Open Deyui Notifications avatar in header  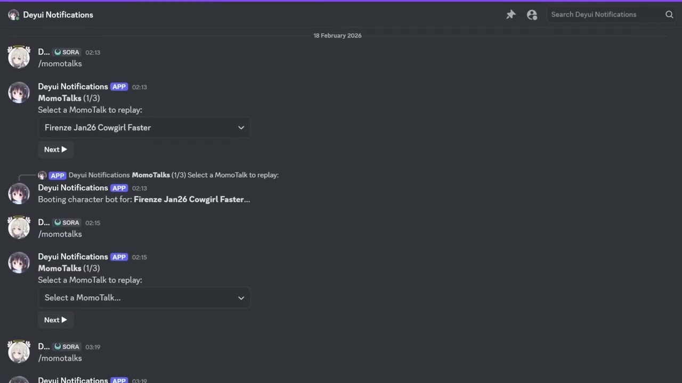tap(13, 15)
